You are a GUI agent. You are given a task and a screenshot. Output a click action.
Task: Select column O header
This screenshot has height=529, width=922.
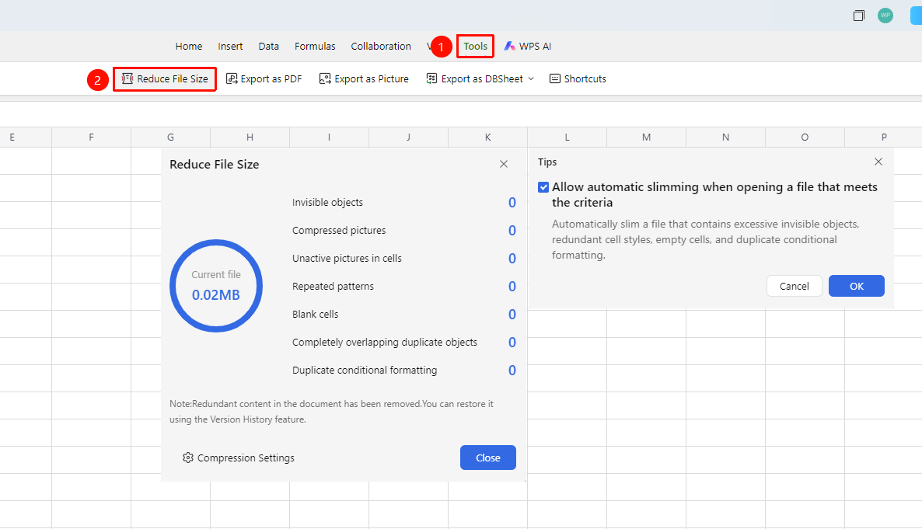pyautogui.click(x=805, y=137)
